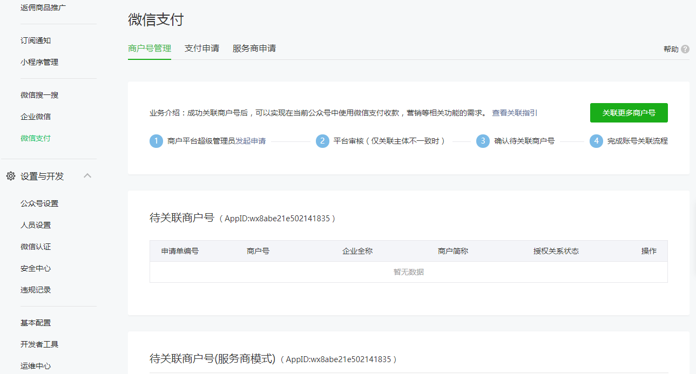The height and width of the screenshot is (374, 696).
Task: Collapse the 设置与开发 section chevron
Action: (x=87, y=176)
